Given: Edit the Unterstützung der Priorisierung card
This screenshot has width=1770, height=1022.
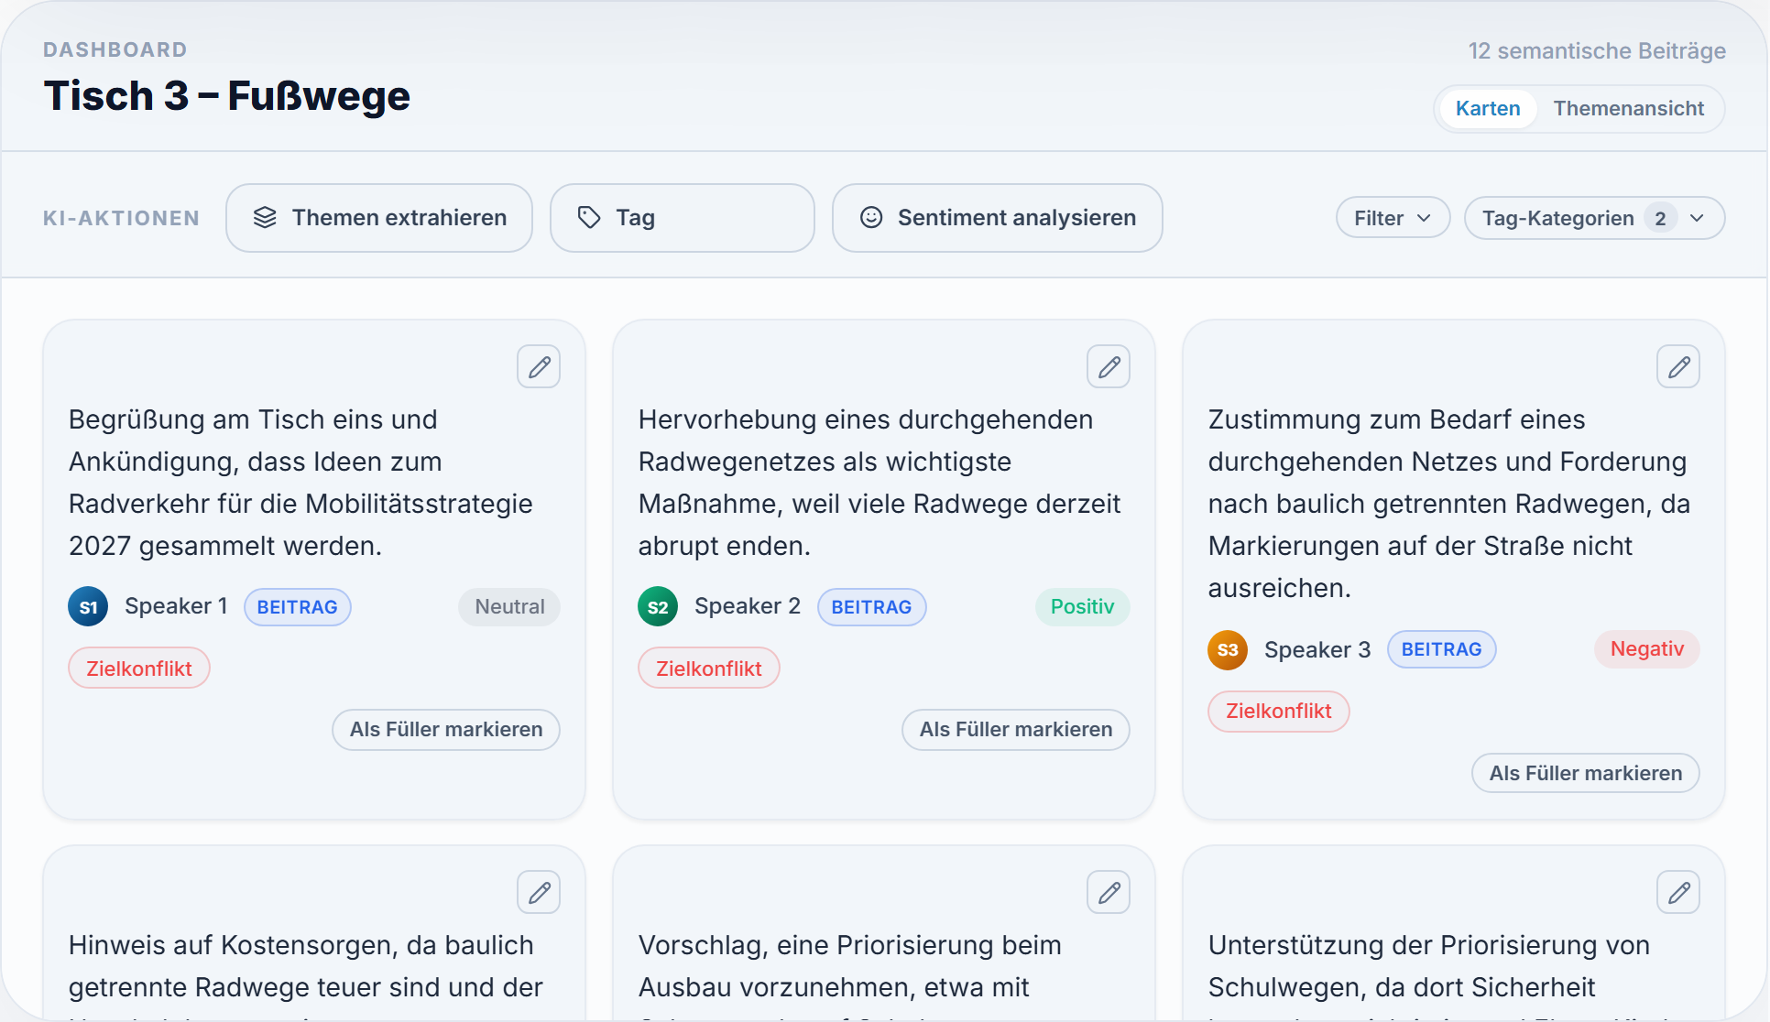Looking at the screenshot, I should coord(1678,893).
